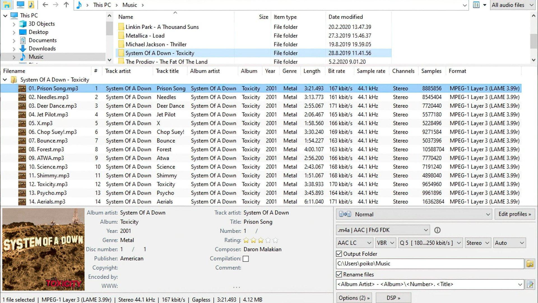Screen dimensions: 538x303
Task: Collapse the This PC tree node
Action: point(5,16)
